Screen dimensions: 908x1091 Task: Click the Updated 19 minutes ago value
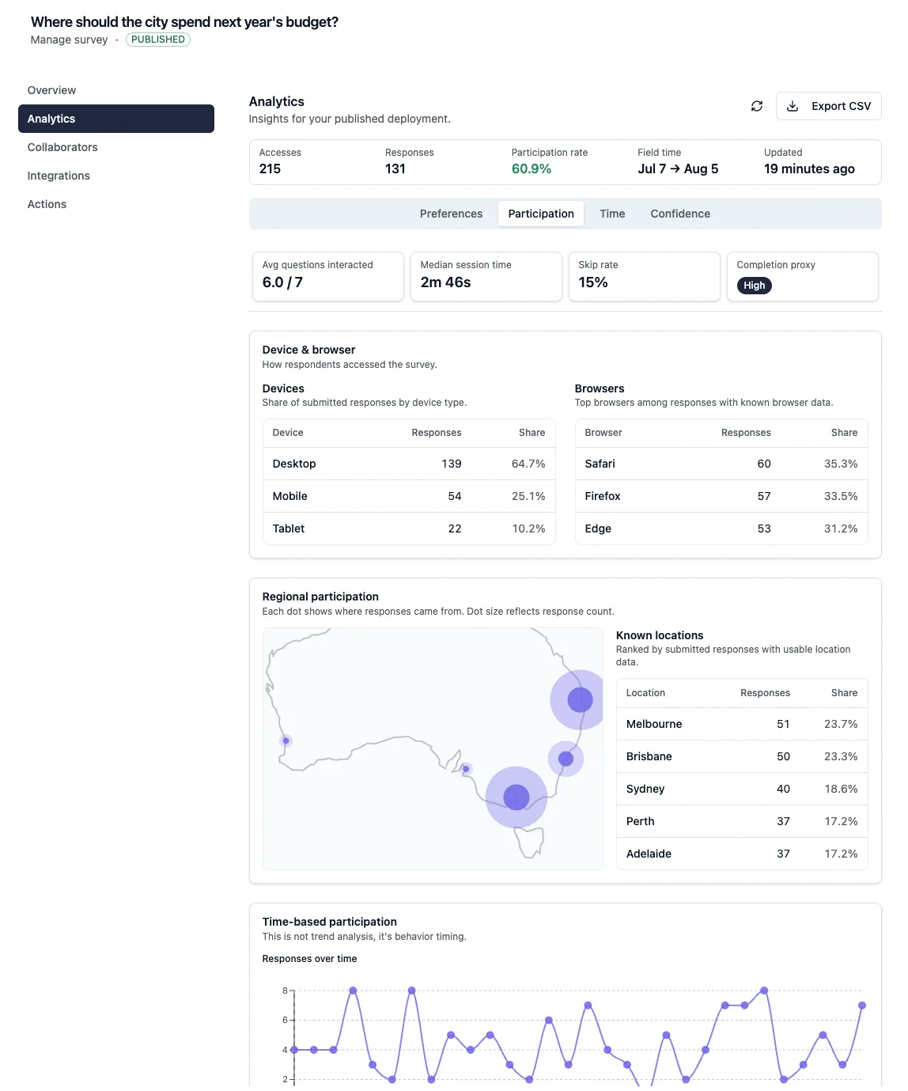(x=809, y=169)
